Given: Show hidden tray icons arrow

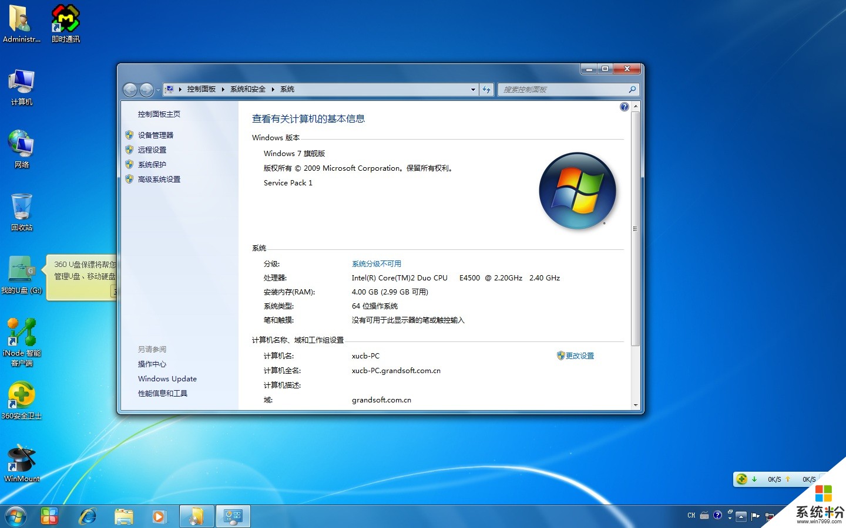Looking at the screenshot, I should click(x=741, y=516).
